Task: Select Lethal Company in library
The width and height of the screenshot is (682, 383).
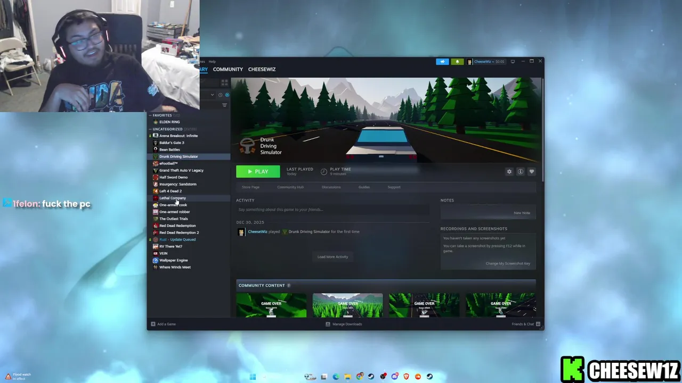Action: click(189, 198)
